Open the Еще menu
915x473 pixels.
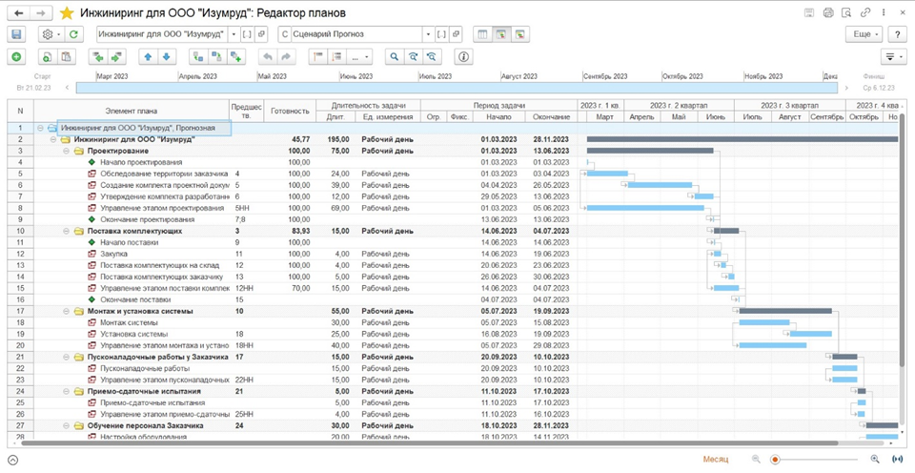click(x=864, y=34)
